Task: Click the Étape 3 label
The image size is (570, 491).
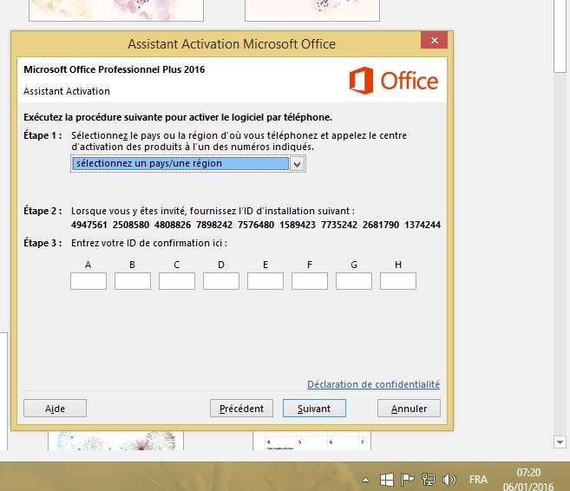Action: [x=43, y=243]
